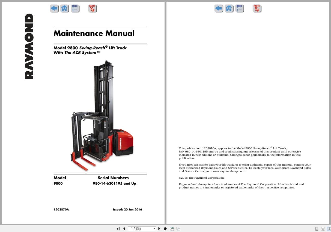Click the 'This publication, 1203870A' paragraph
The height and width of the screenshot is (232, 331).
click(x=240, y=153)
